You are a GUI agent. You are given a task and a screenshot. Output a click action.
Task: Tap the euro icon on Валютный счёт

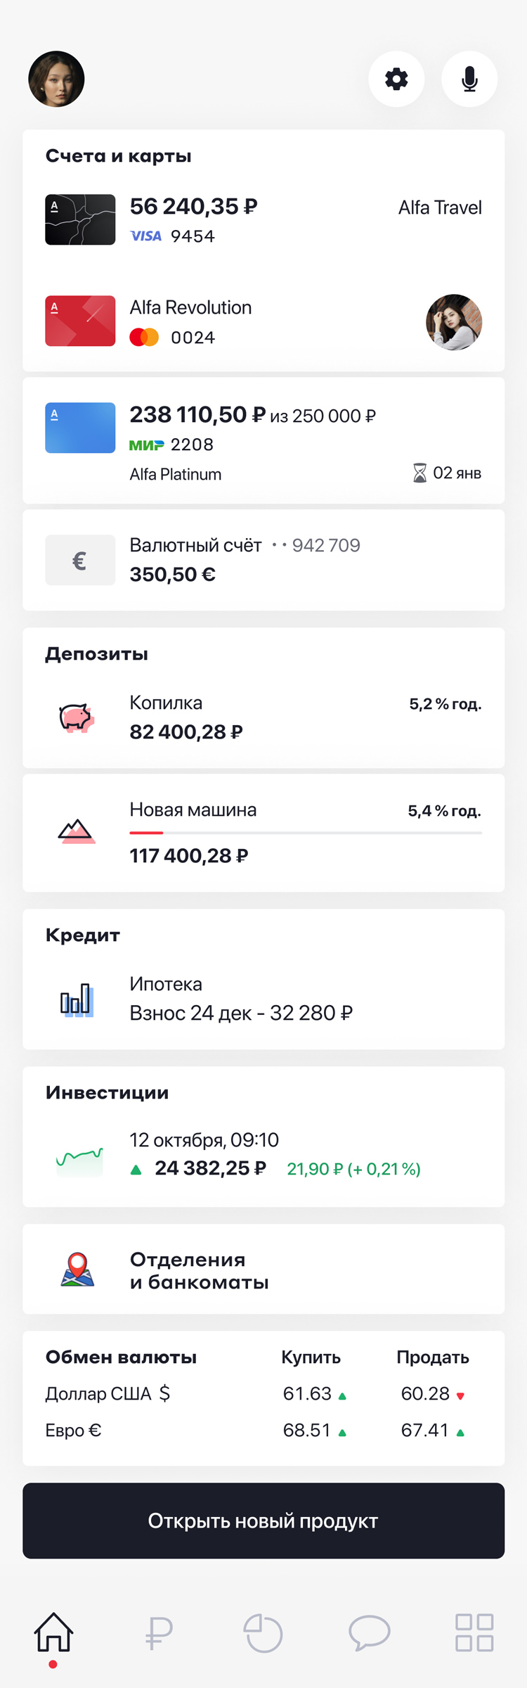(80, 560)
